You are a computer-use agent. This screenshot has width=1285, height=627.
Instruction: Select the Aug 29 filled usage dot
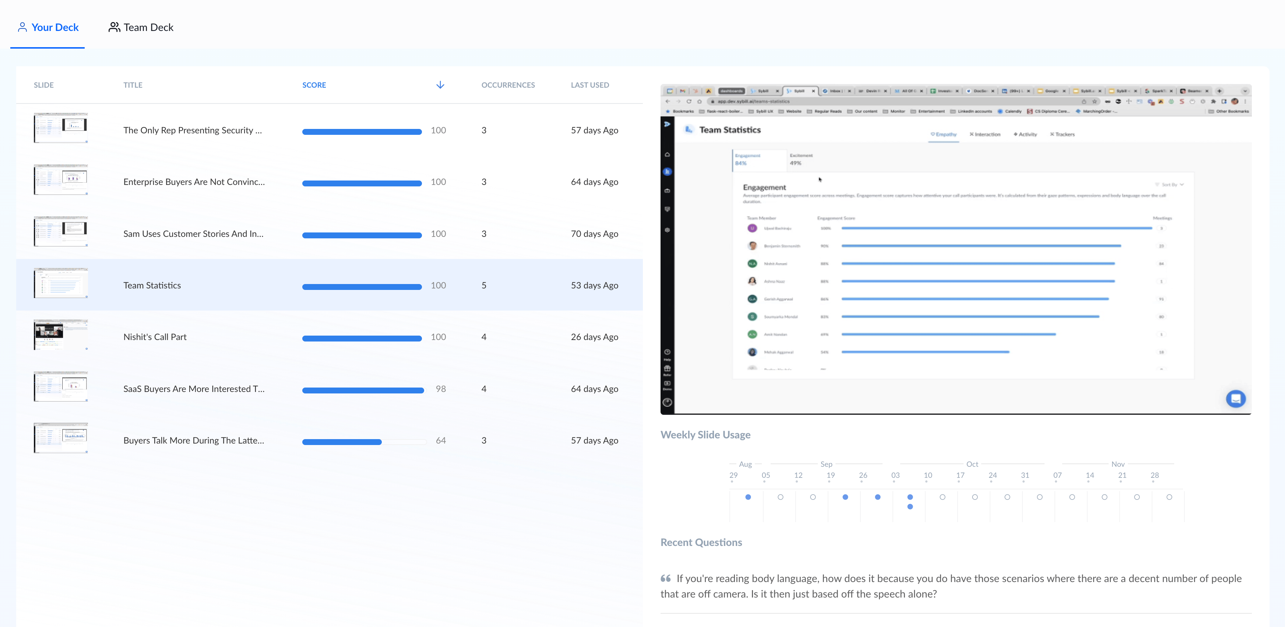(748, 497)
